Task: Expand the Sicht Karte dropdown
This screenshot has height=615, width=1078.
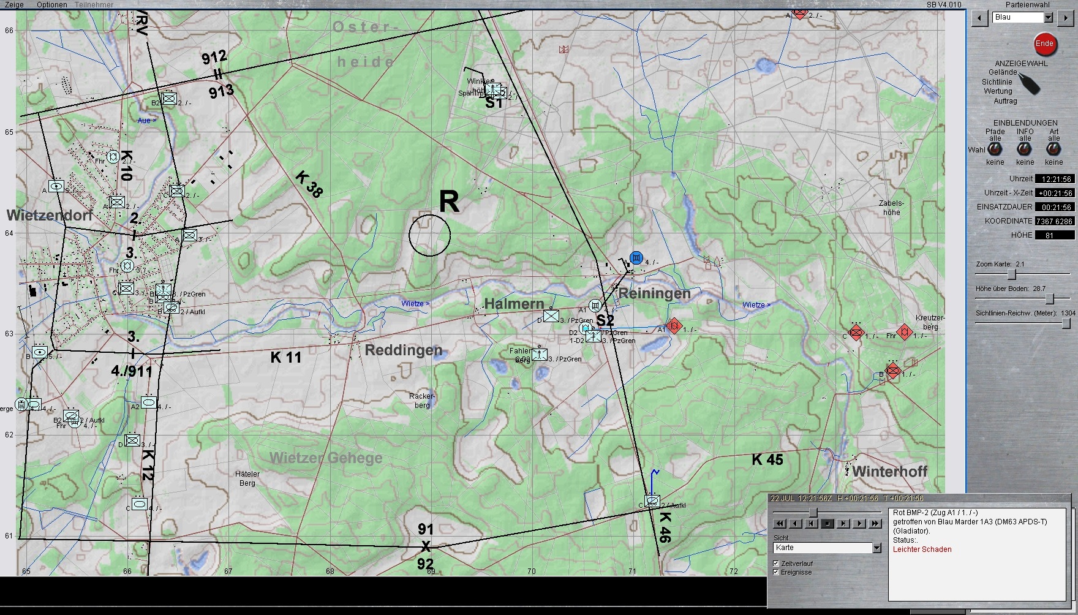Action: [877, 548]
